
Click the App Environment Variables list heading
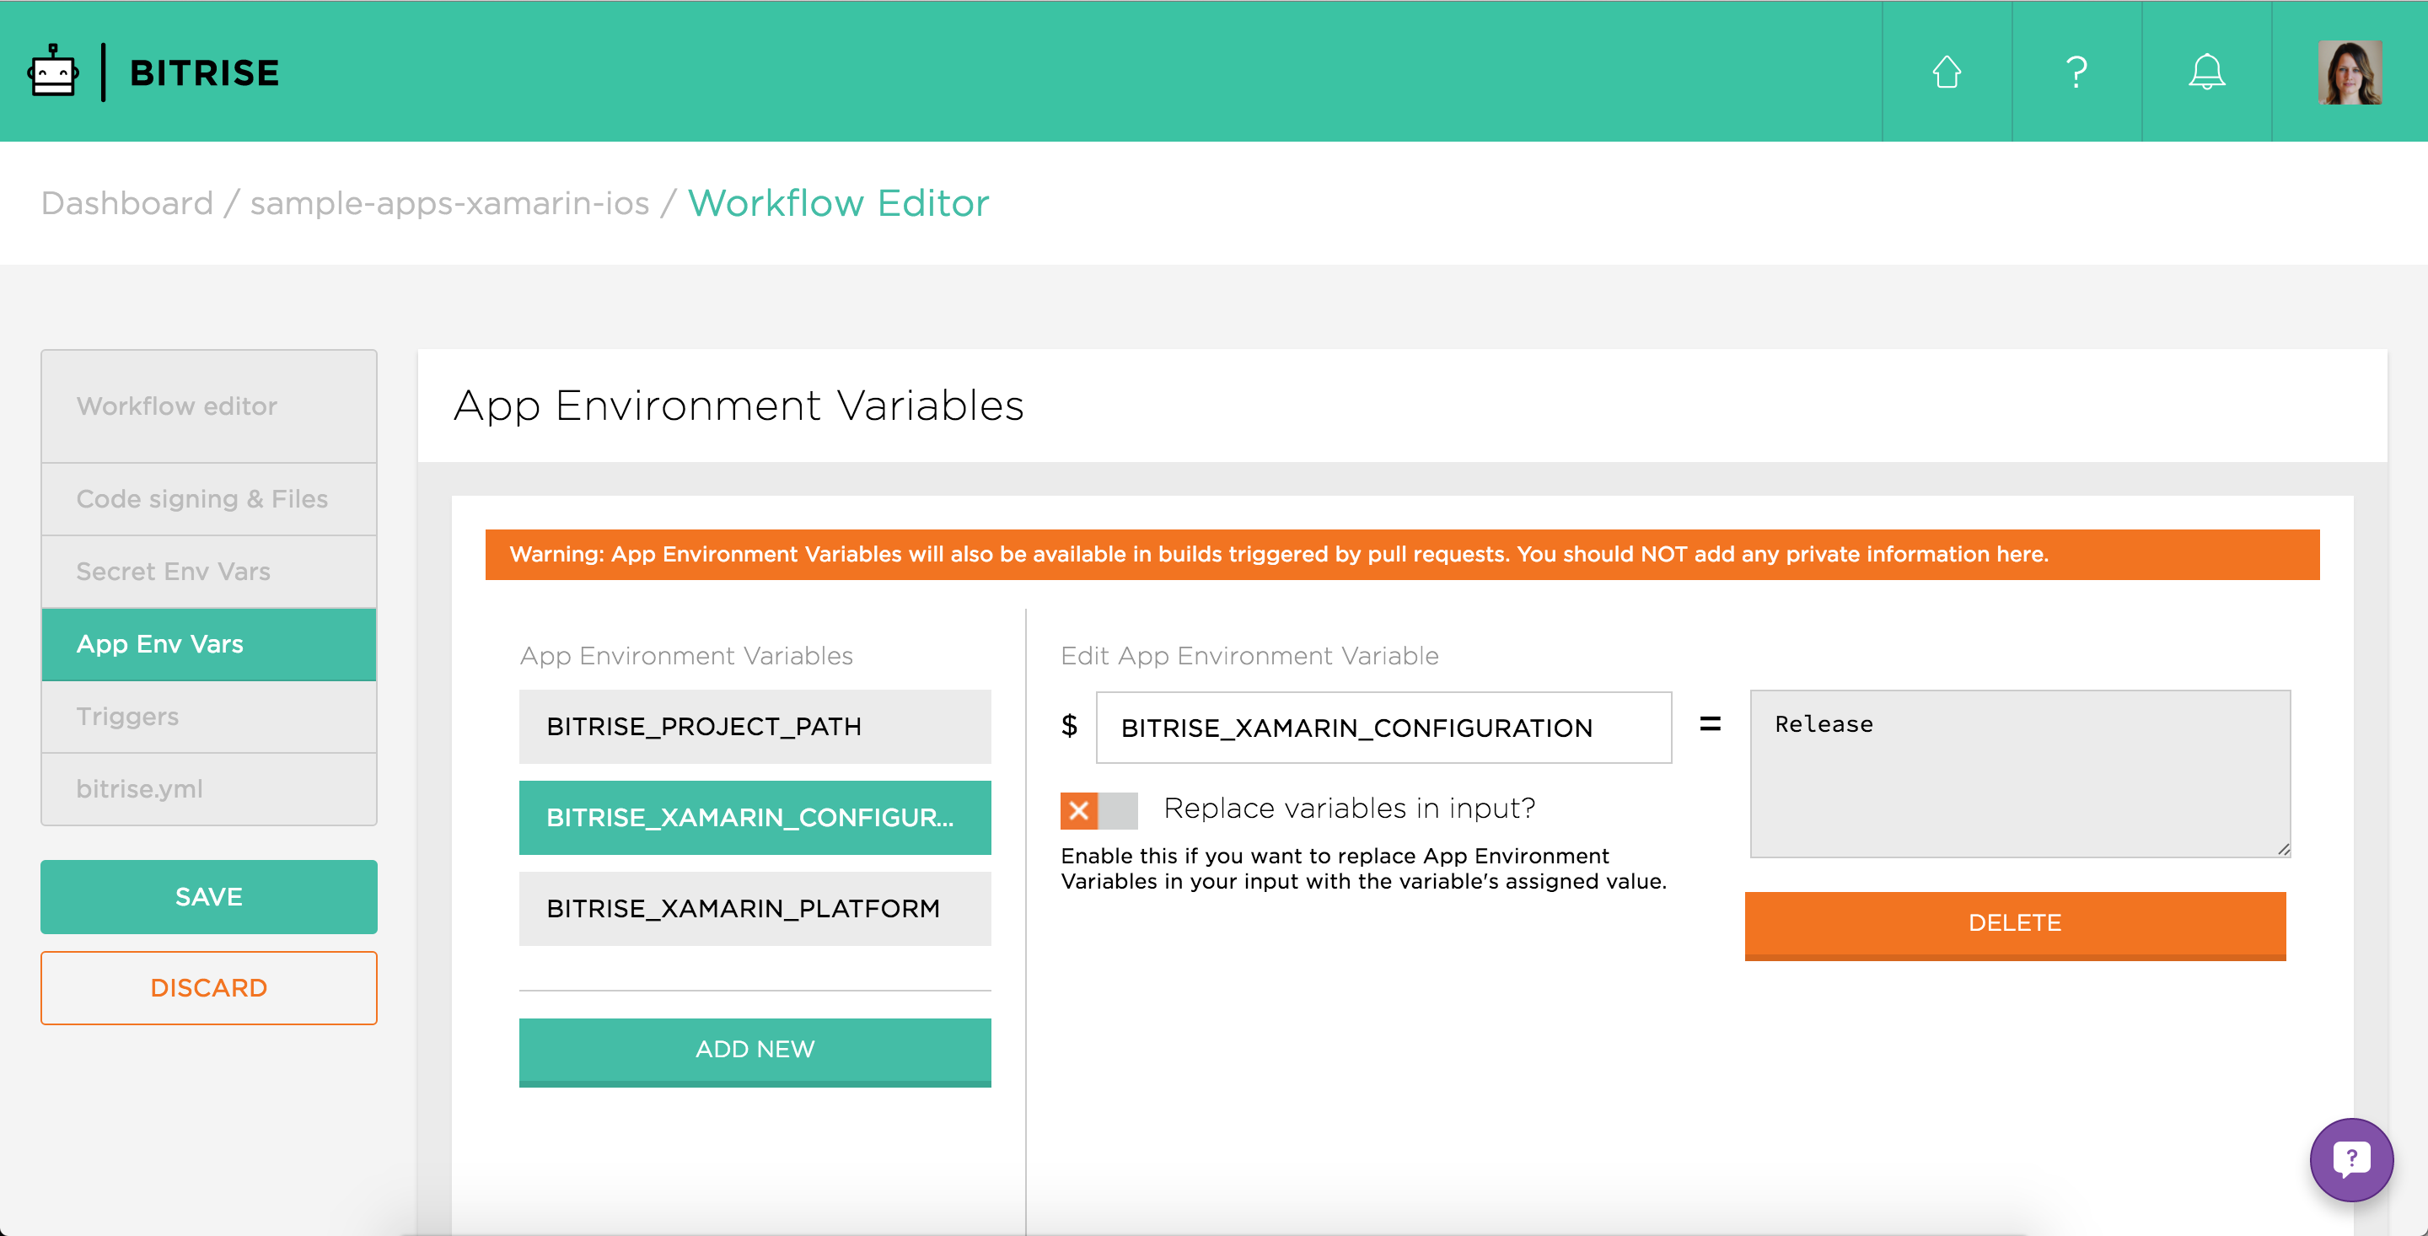(686, 656)
